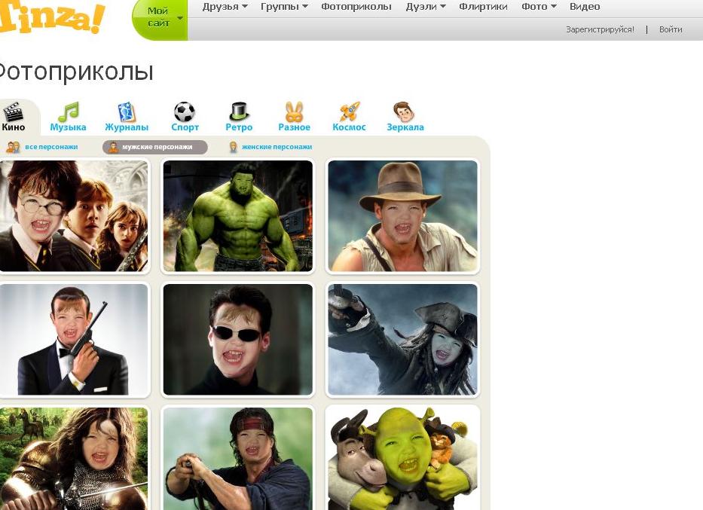Click the Зеркала cartoon face icon
703x510 pixels.
(404, 111)
